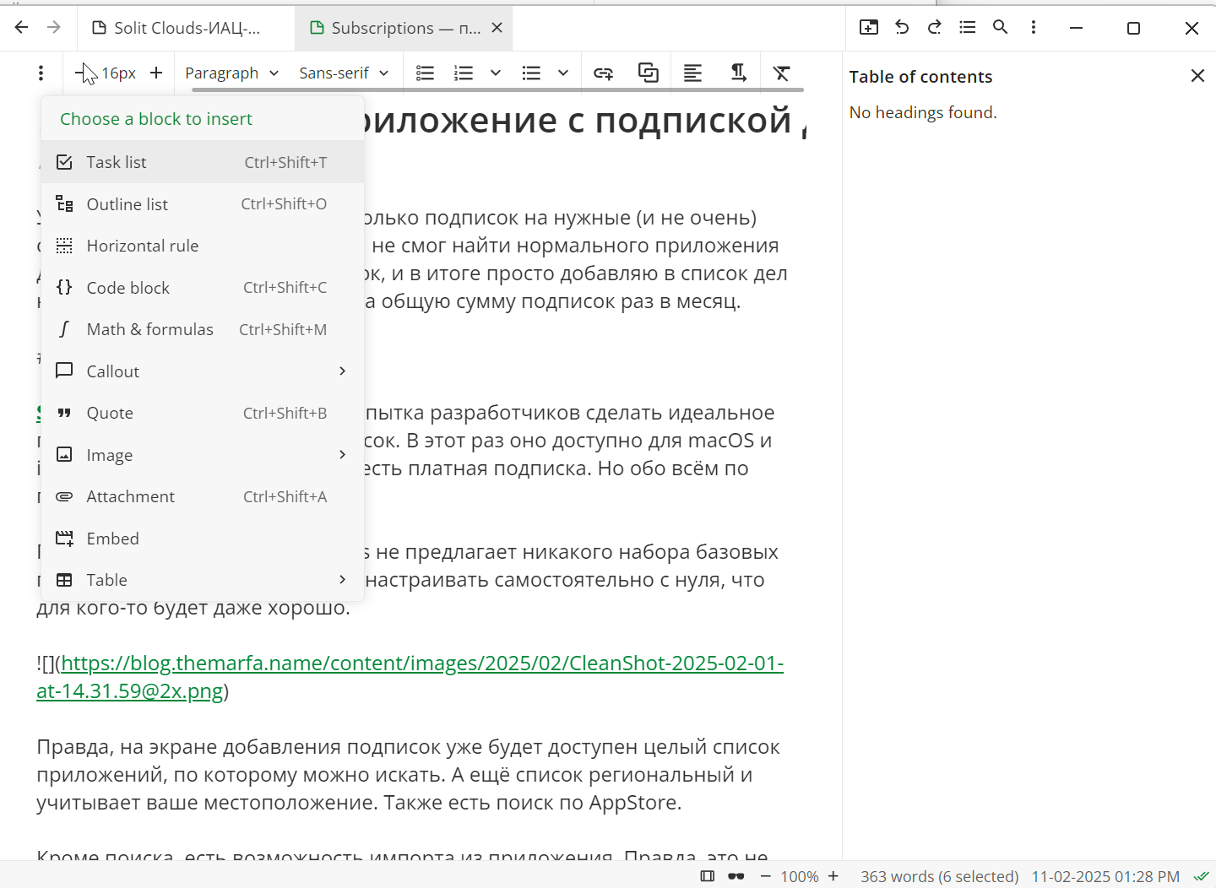The height and width of the screenshot is (888, 1216).
Task: Click the Embed icon in menu
Action: pos(64,539)
